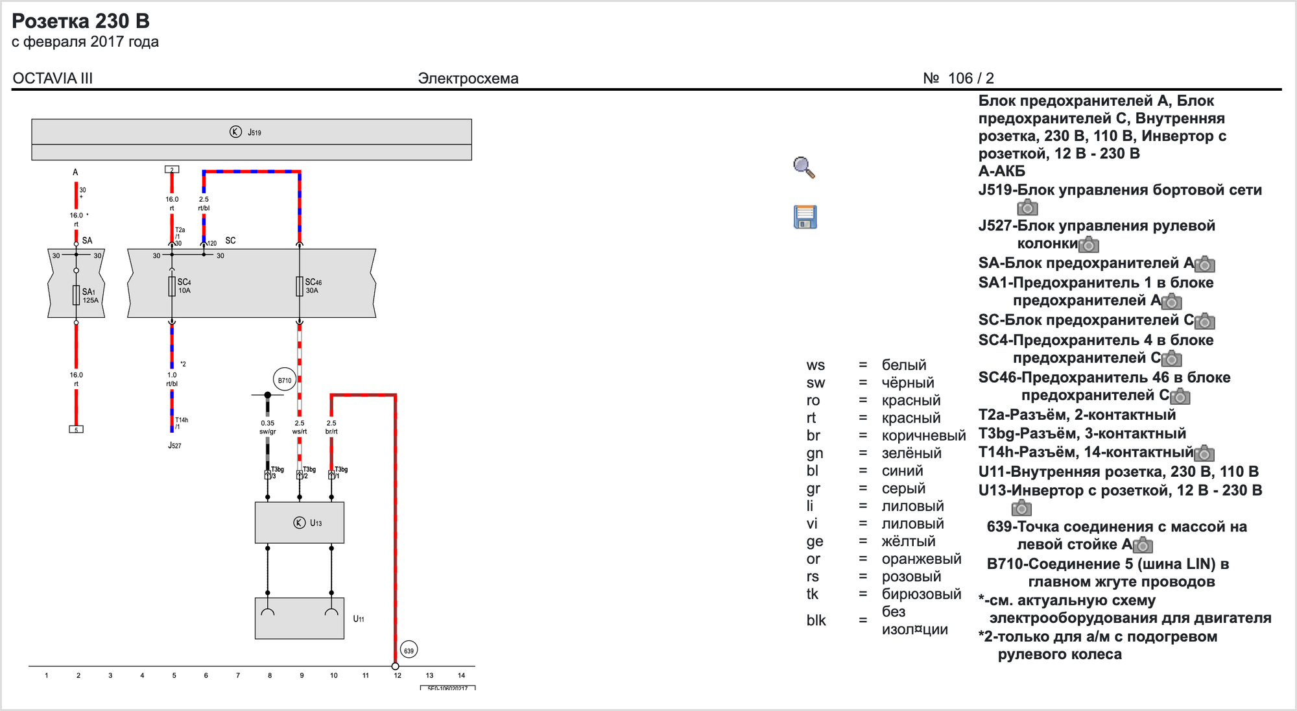This screenshot has height=711, width=1297.
Task: Click the U13 inverter block in the diagram
Action: (x=300, y=523)
